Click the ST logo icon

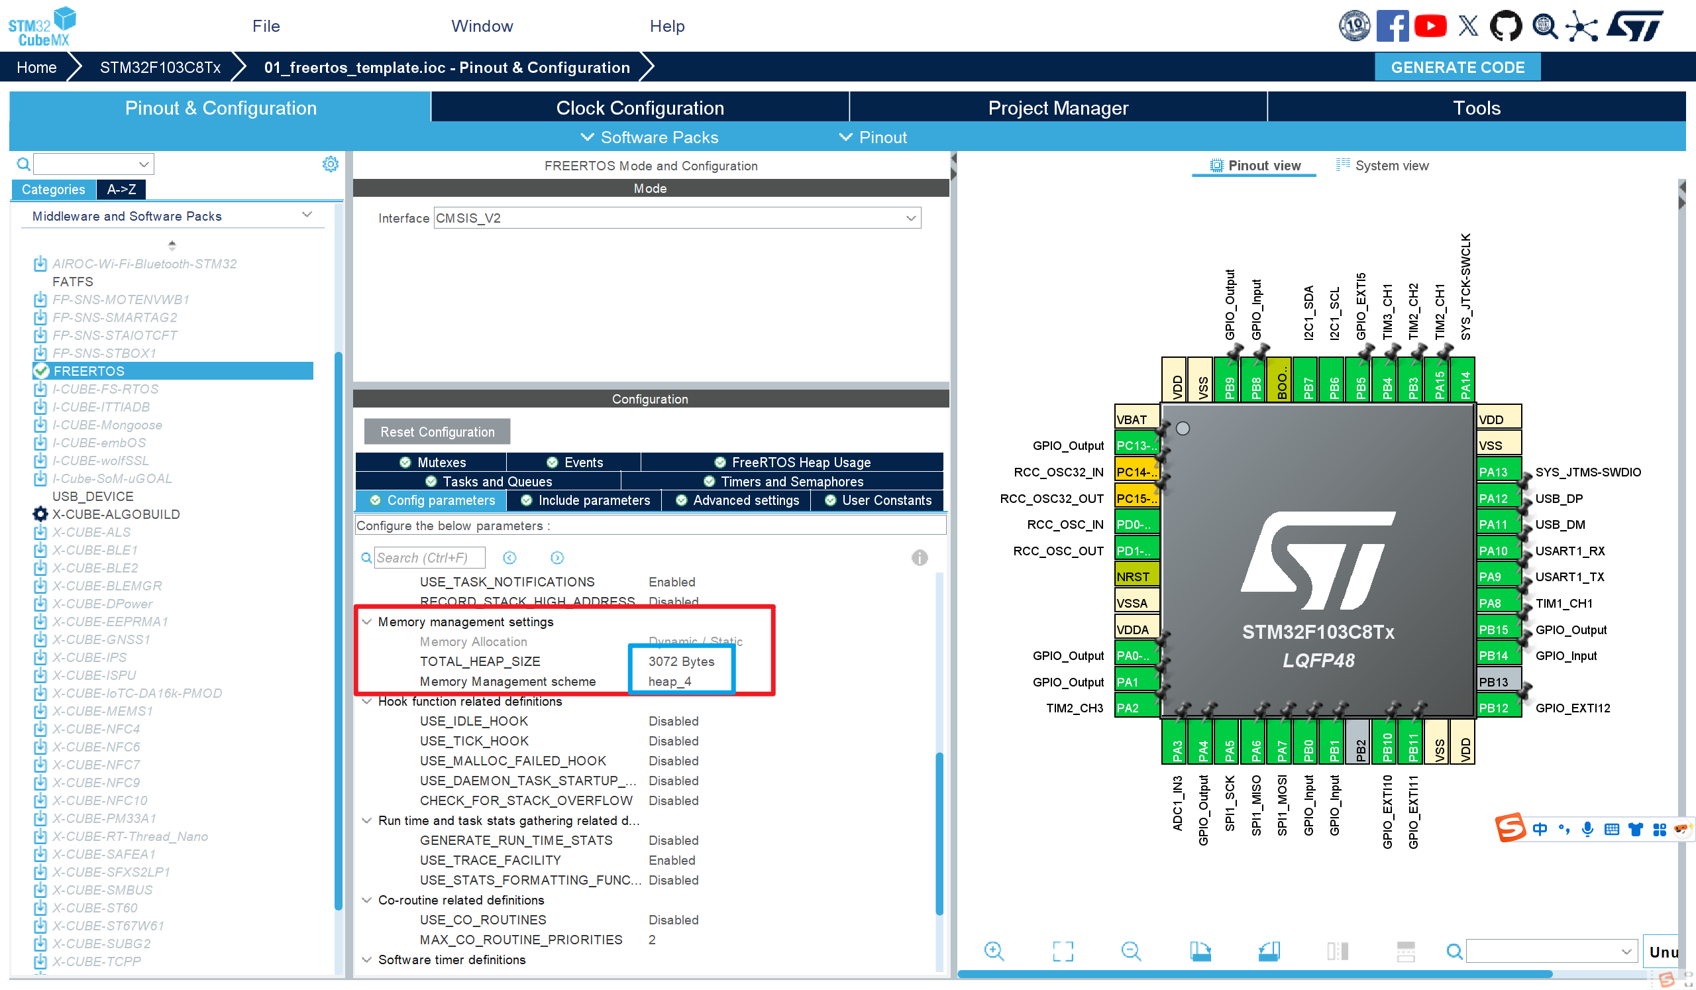pyautogui.click(x=1635, y=27)
